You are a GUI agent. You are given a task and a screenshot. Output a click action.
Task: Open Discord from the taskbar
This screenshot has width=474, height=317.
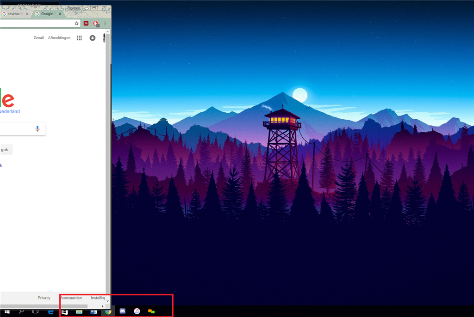122,311
